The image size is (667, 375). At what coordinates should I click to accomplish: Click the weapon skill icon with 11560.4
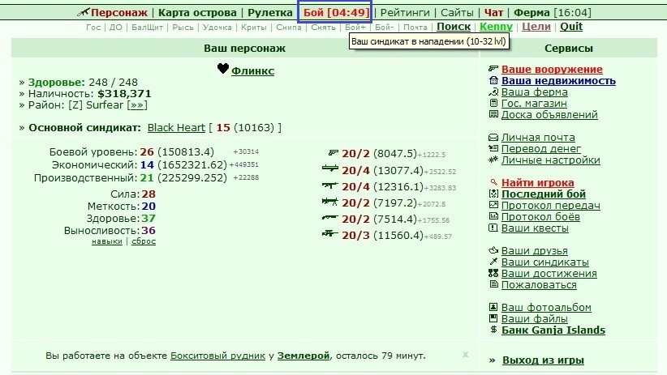tap(330, 233)
